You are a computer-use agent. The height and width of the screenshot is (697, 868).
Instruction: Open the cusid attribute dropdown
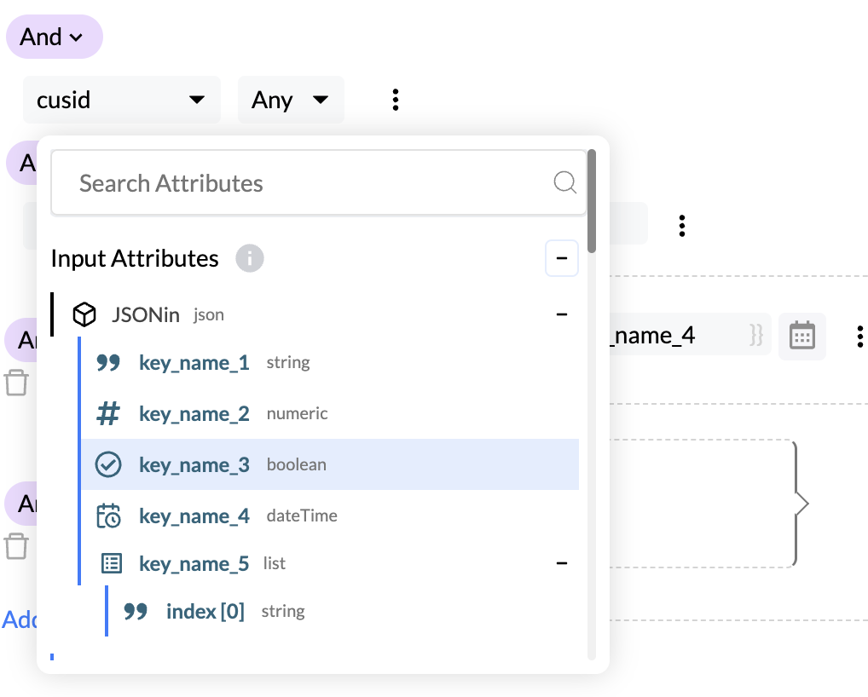pos(121,100)
